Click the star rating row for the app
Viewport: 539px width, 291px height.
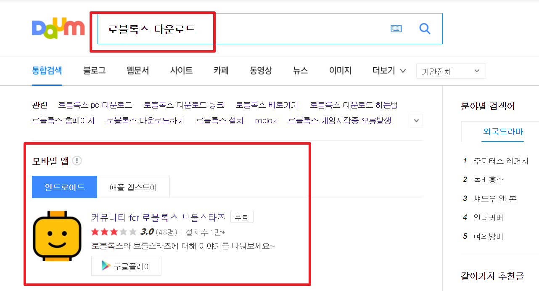[x=114, y=232]
